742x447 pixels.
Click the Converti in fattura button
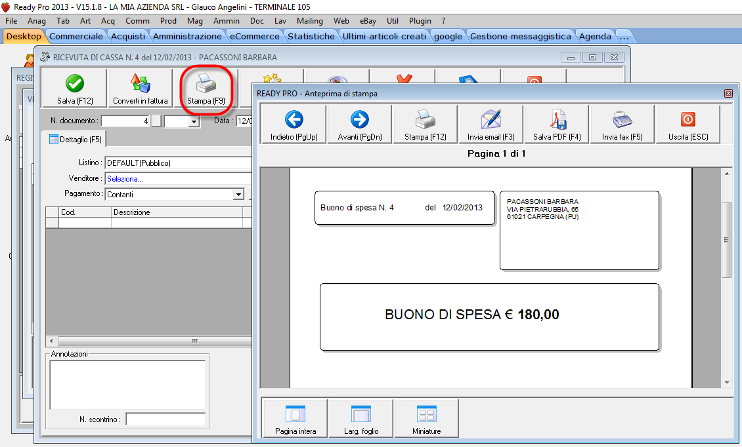140,88
